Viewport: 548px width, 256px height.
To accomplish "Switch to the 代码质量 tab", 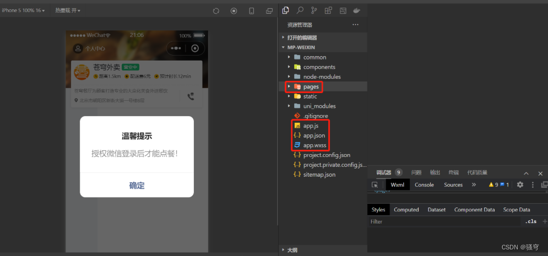I will tap(478, 172).
